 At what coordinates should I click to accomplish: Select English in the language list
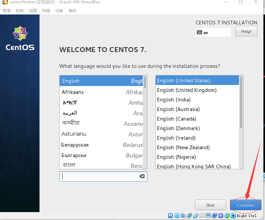click(101, 81)
